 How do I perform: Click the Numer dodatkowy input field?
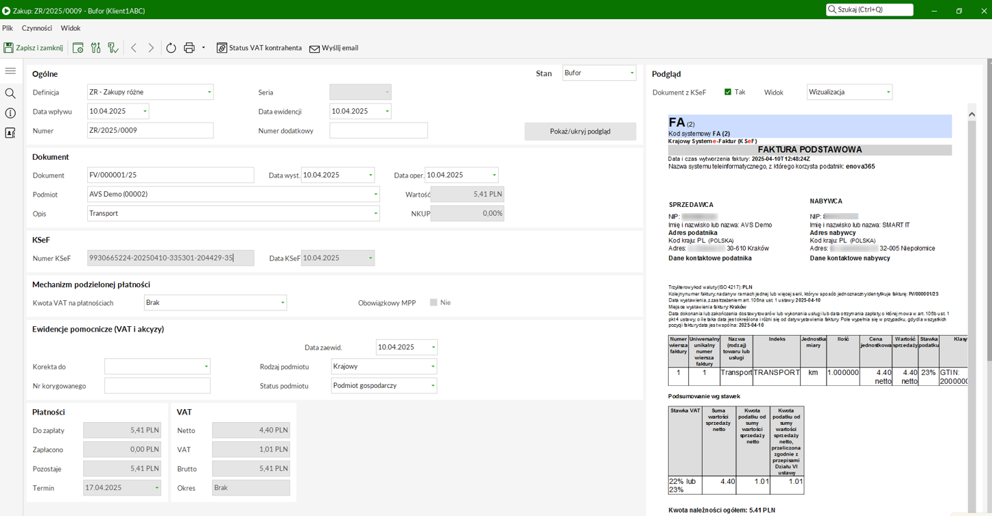point(378,131)
